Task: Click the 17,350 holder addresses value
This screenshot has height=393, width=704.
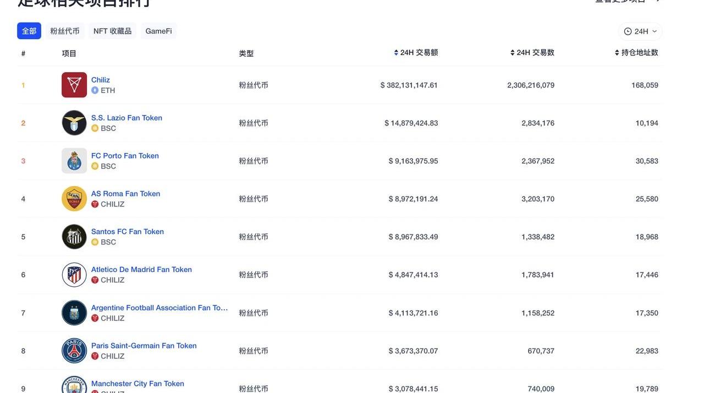Action: coord(647,313)
